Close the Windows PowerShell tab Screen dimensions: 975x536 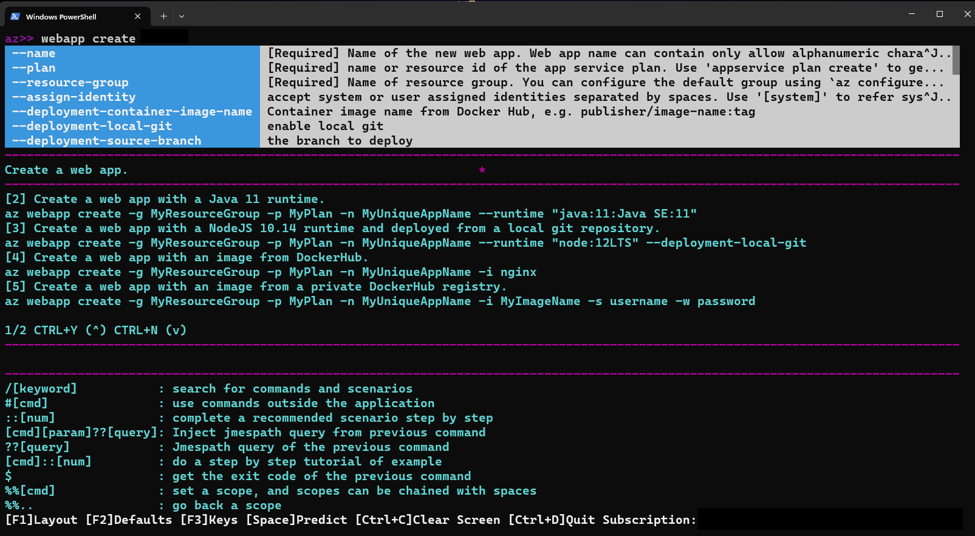pos(137,16)
